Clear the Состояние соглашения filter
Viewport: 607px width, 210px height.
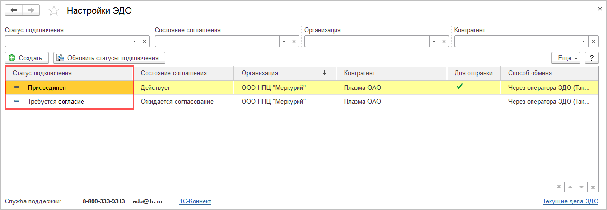pos(294,42)
